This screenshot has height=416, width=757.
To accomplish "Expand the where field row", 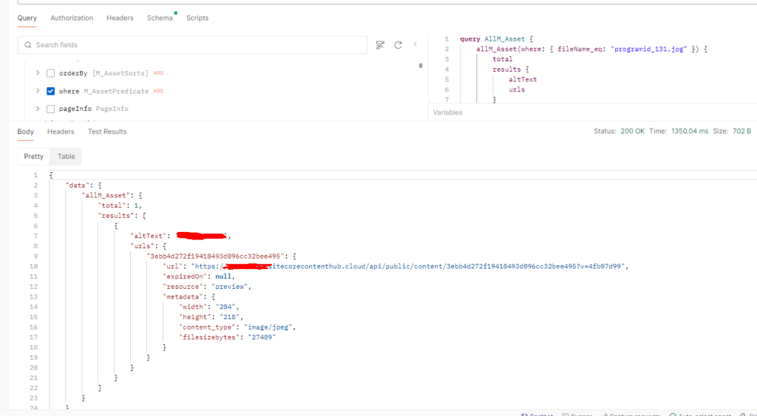I will (38, 91).
